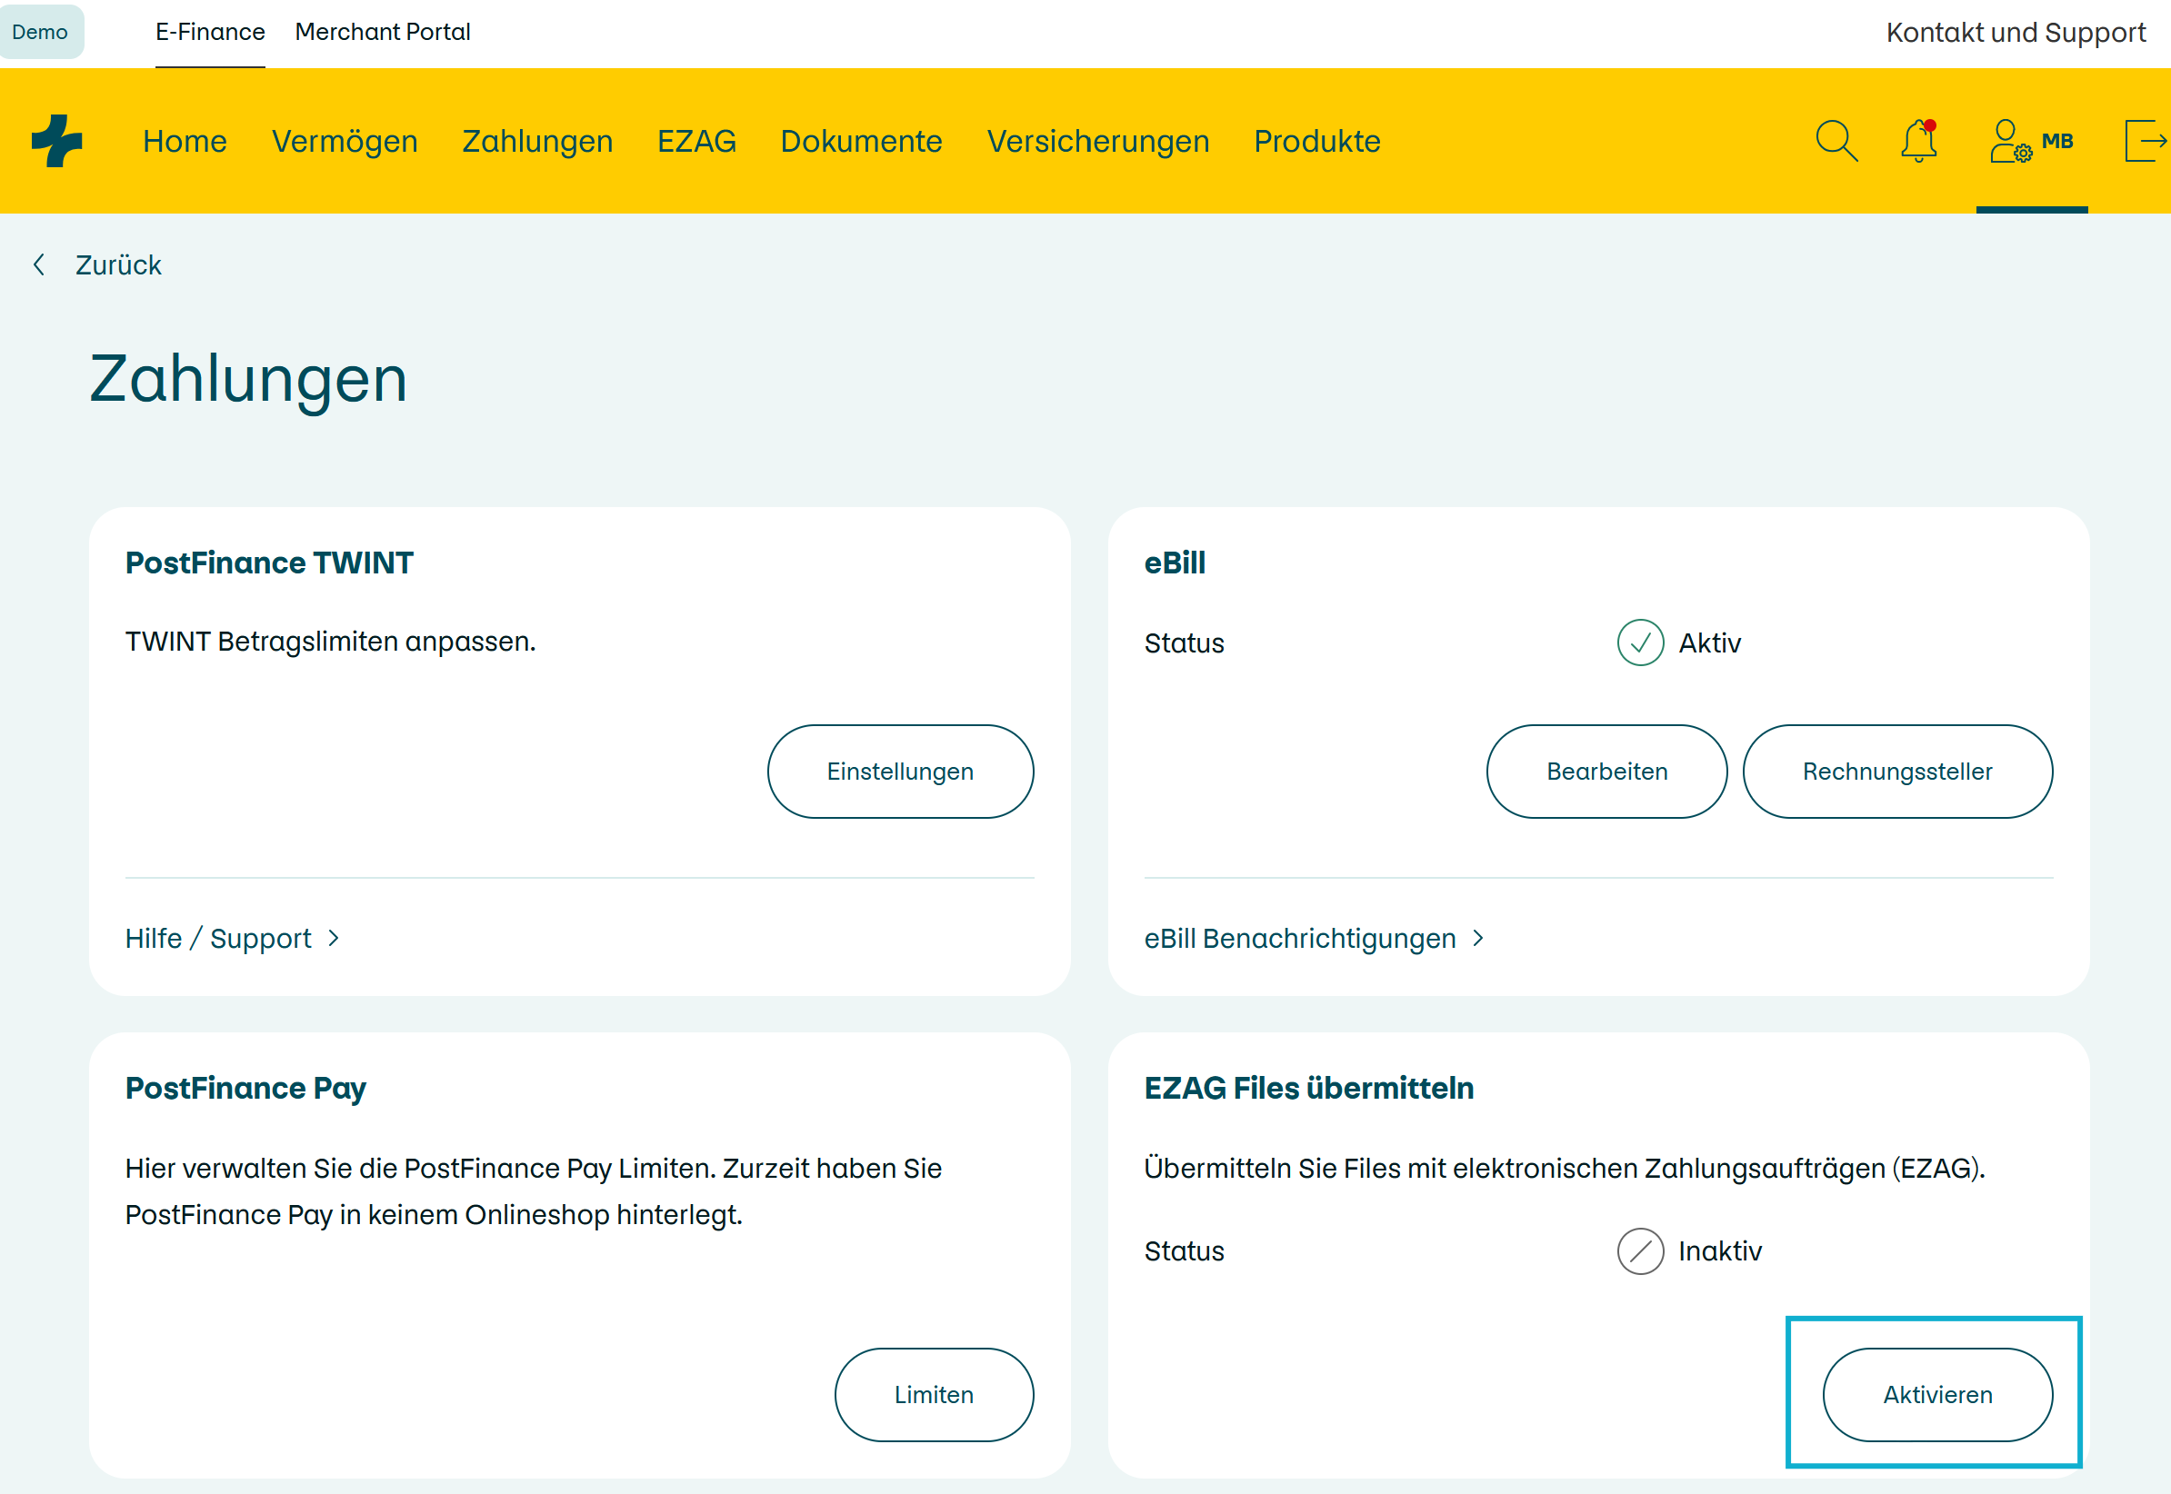Click the PostFinance TWINT card title
Screen dimensions: 2171x1494
pyautogui.click(x=270, y=563)
